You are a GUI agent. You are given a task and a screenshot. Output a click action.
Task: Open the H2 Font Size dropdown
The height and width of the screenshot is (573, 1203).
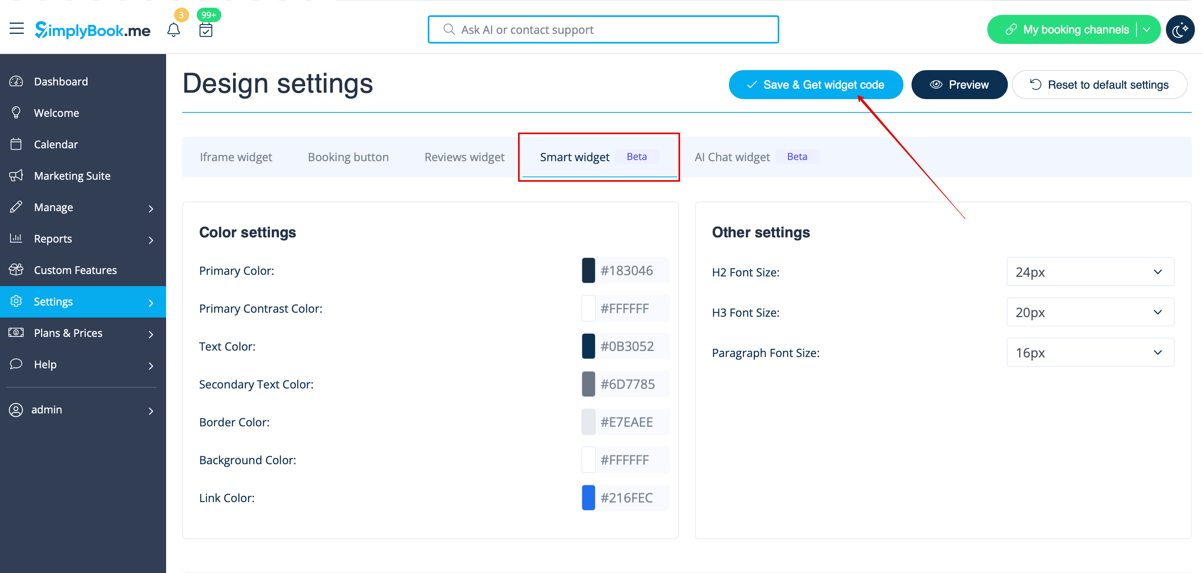click(x=1090, y=272)
